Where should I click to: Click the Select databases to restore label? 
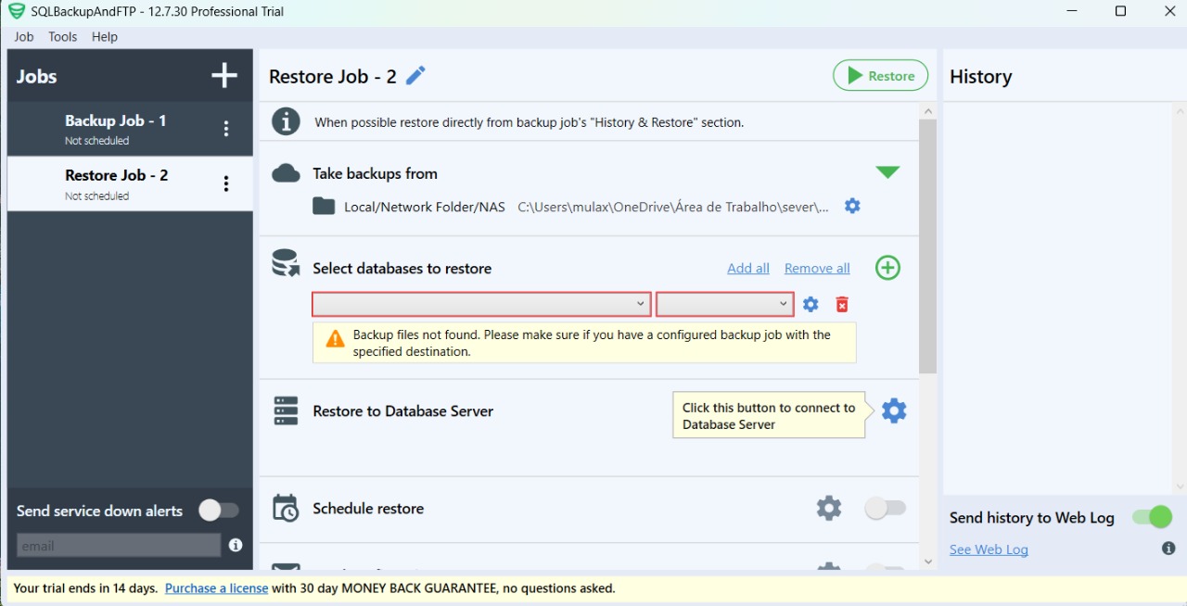point(402,269)
